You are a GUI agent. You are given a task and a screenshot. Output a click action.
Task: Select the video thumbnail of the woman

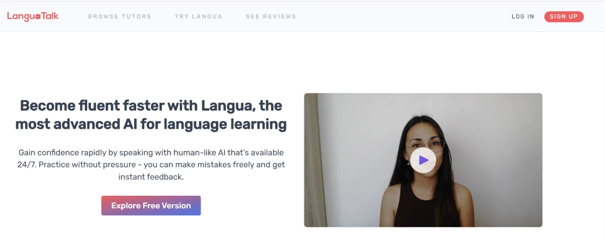click(x=423, y=160)
